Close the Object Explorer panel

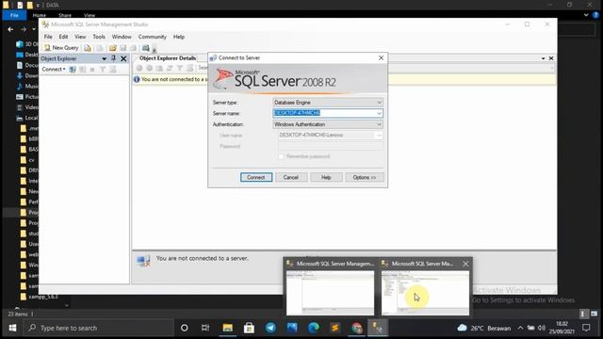click(123, 58)
